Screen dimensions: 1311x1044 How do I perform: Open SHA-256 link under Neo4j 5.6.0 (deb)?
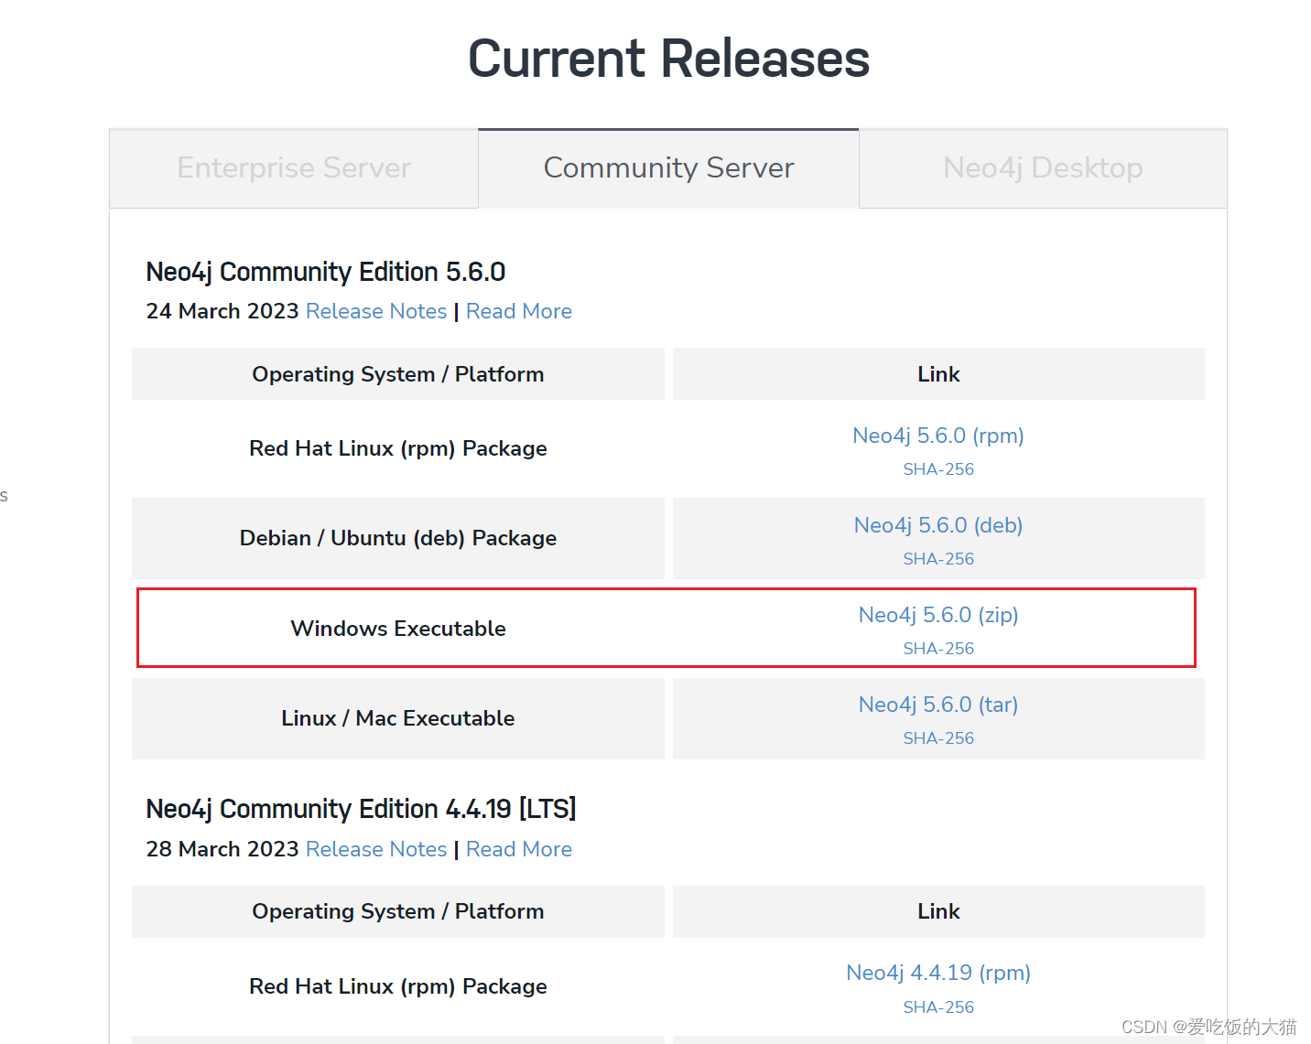[938, 559]
